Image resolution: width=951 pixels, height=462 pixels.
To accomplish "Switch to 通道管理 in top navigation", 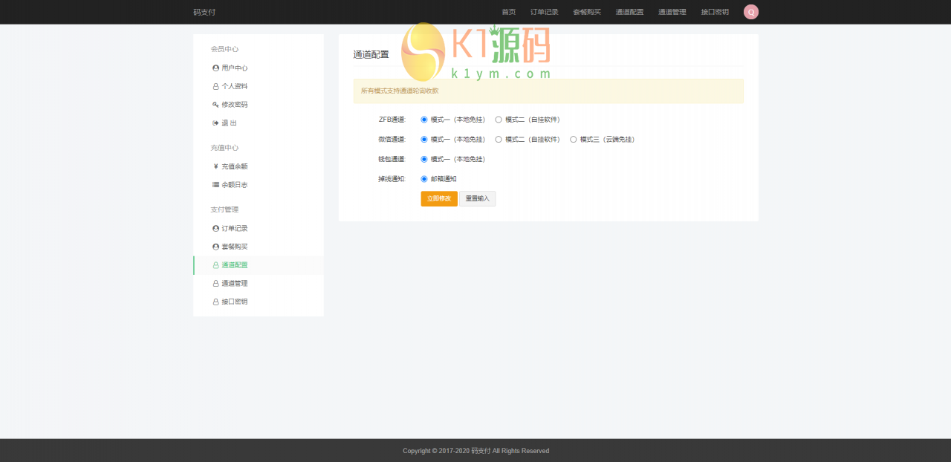I will [x=672, y=12].
